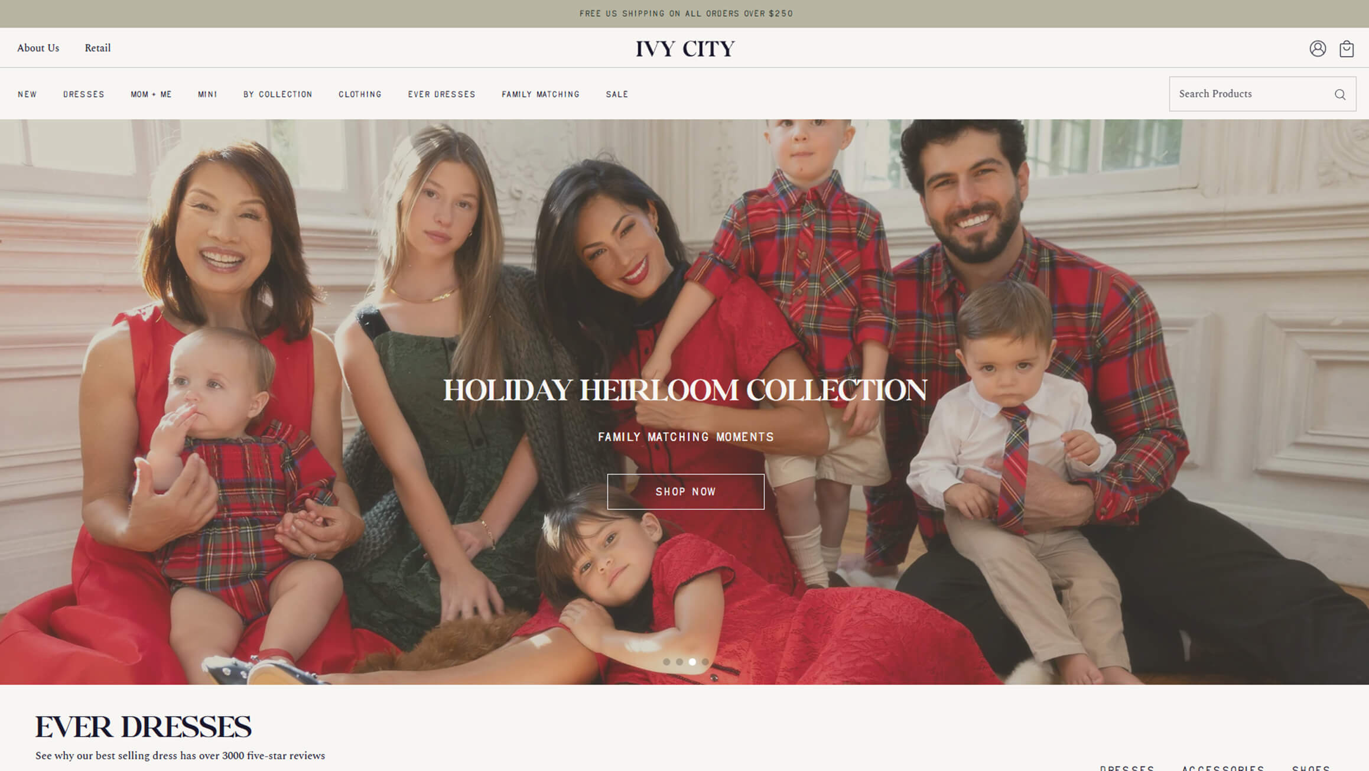The width and height of the screenshot is (1369, 771).
Task: Open the shopping bag cart icon
Action: coord(1347,48)
